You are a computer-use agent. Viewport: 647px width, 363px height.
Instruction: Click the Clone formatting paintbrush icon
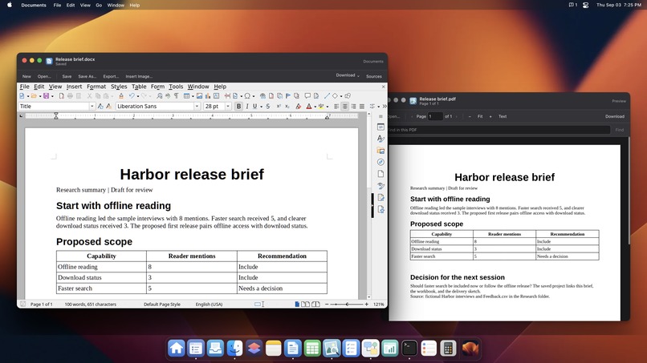point(121,96)
